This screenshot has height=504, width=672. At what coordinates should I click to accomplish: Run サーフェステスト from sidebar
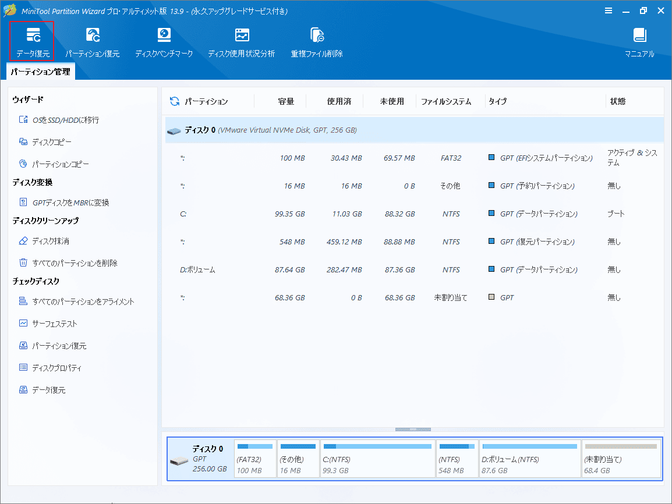coord(48,324)
